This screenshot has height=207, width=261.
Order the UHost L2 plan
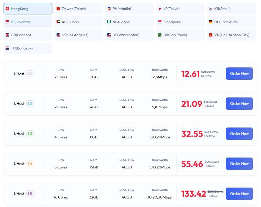[239, 104]
